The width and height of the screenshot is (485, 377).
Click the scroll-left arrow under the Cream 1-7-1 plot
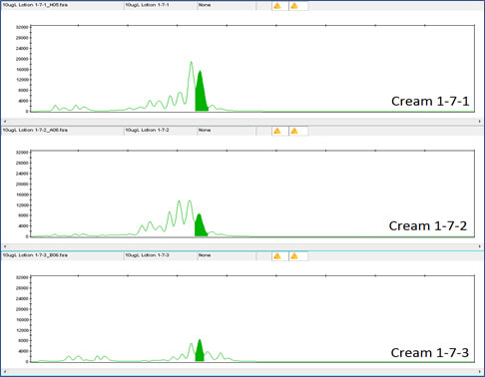(5, 122)
